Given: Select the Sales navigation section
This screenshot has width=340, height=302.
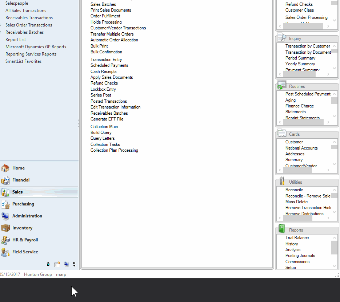Looking at the screenshot, I should coord(17,192).
